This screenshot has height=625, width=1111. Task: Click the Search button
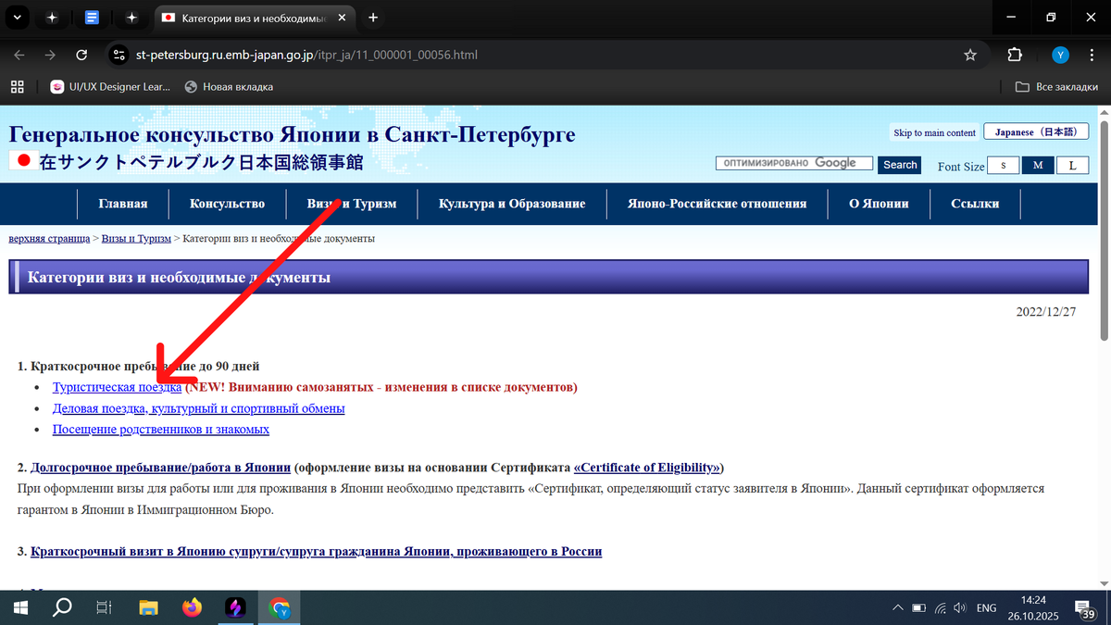(x=900, y=165)
